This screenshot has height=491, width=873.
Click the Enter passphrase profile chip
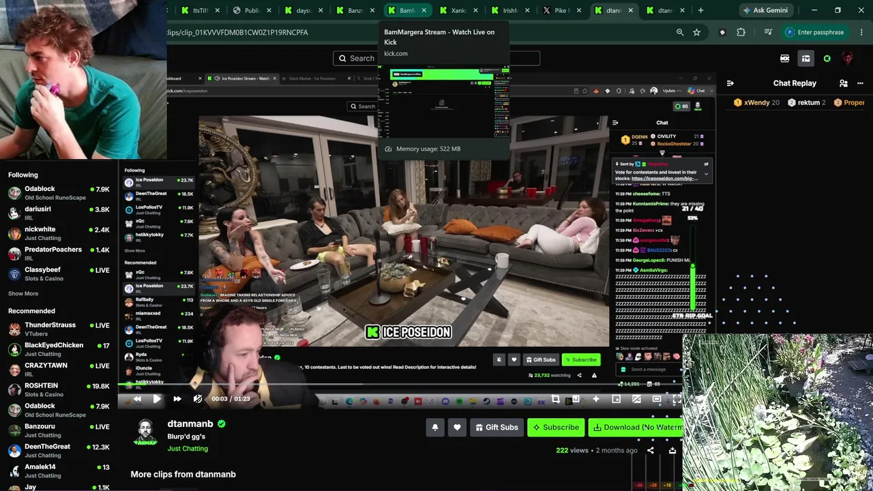(815, 32)
